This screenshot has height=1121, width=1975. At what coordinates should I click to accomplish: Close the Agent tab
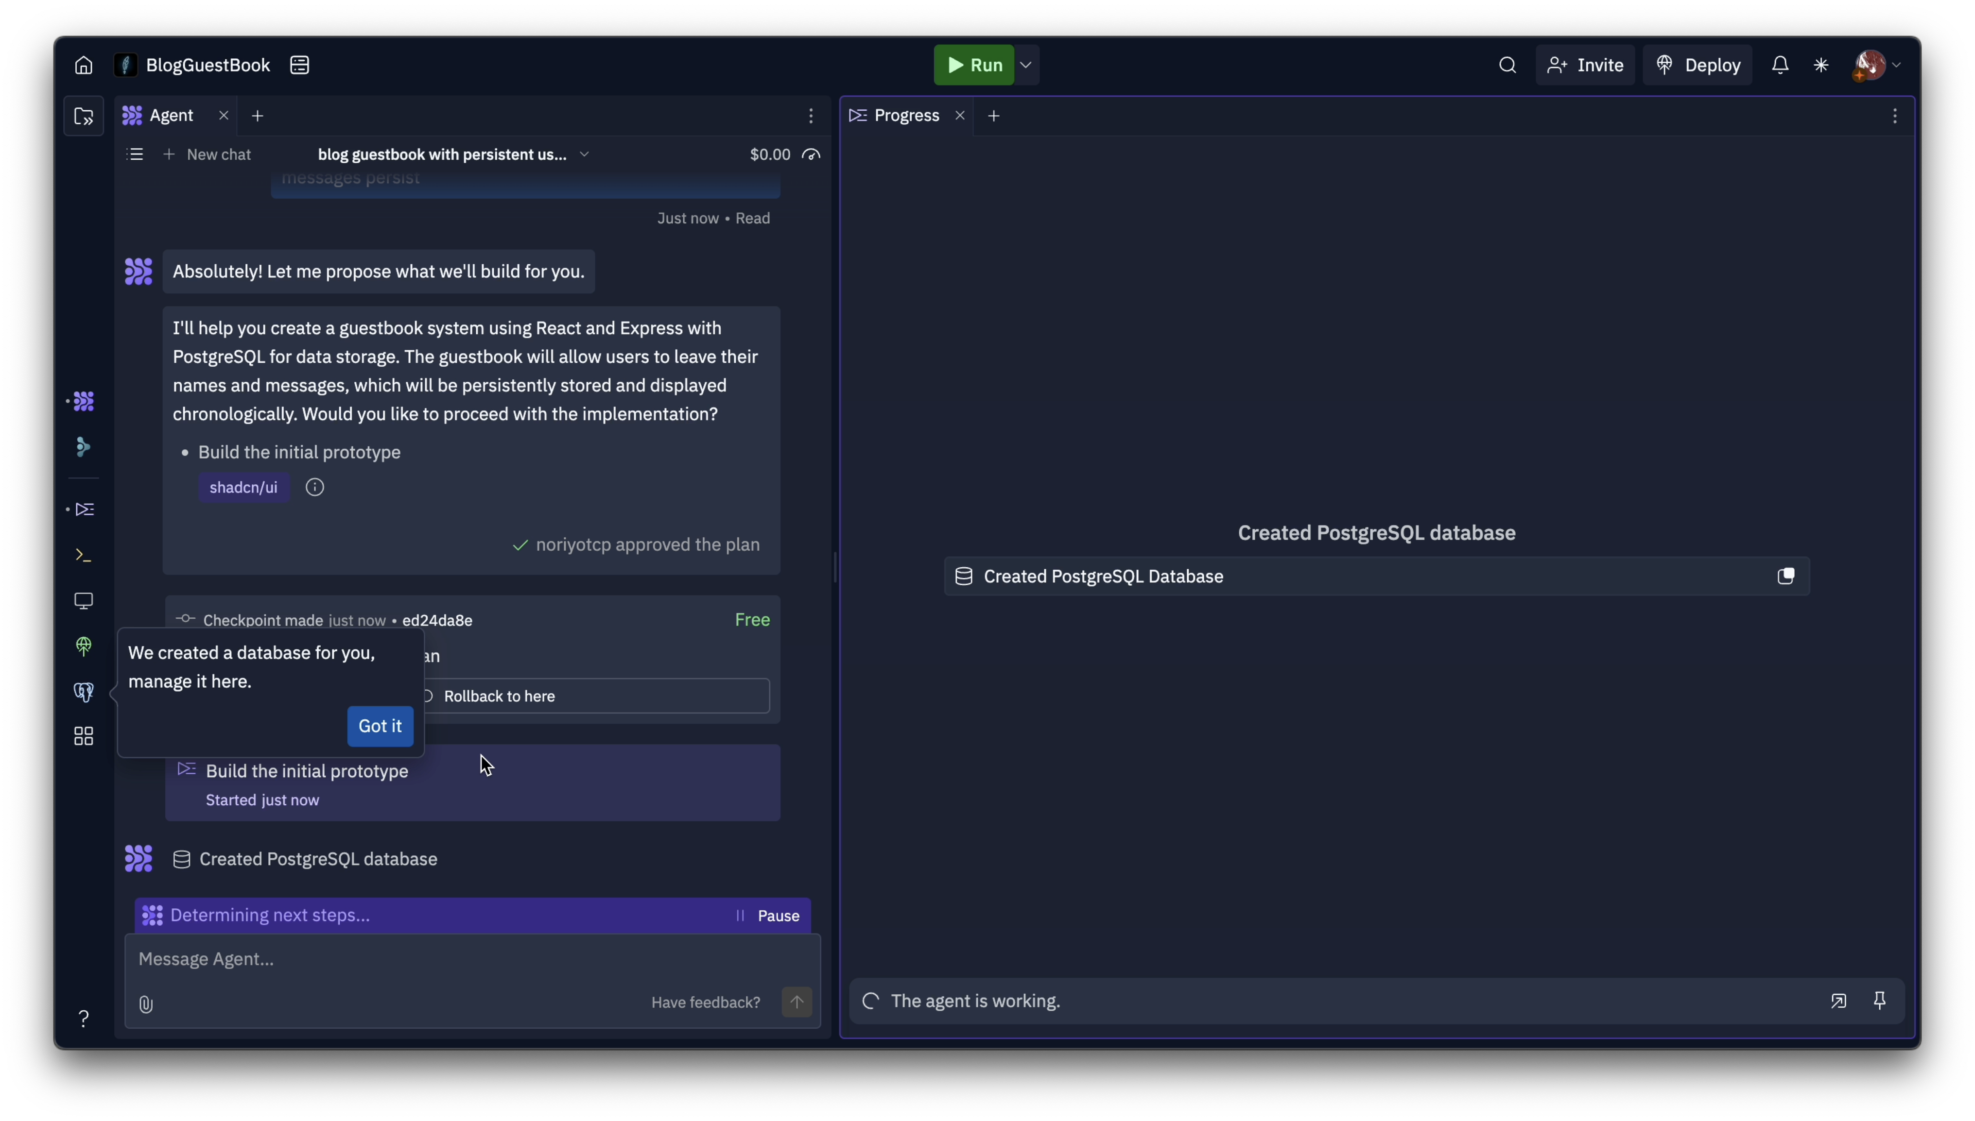(x=224, y=116)
